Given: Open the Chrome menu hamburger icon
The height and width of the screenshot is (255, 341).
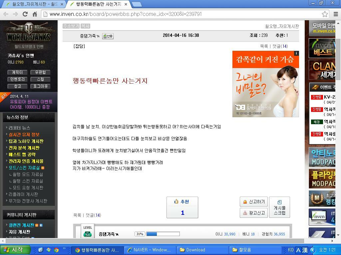Looking at the screenshot, I should coord(336,14).
